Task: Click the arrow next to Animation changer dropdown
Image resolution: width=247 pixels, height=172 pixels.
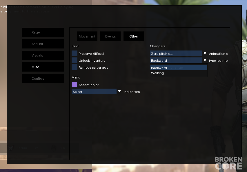Action: [205, 53]
